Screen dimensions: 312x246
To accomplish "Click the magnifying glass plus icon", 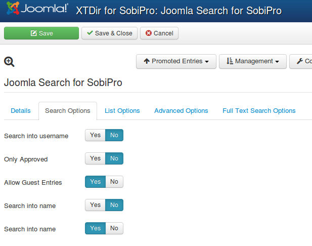I will click(x=9, y=62).
